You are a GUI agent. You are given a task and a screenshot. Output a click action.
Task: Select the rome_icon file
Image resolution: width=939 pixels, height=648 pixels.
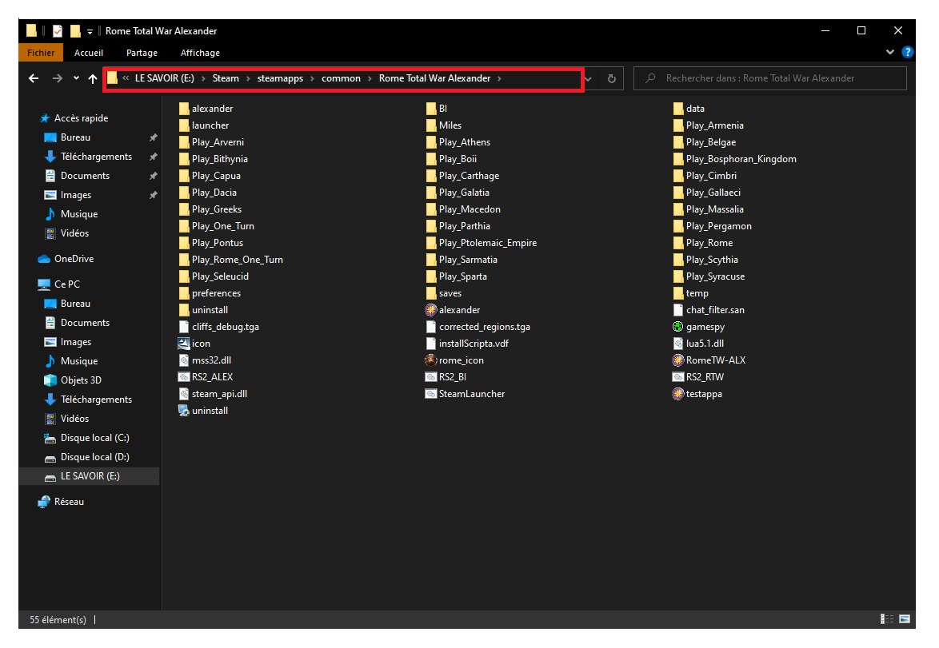tap(454, 360)
